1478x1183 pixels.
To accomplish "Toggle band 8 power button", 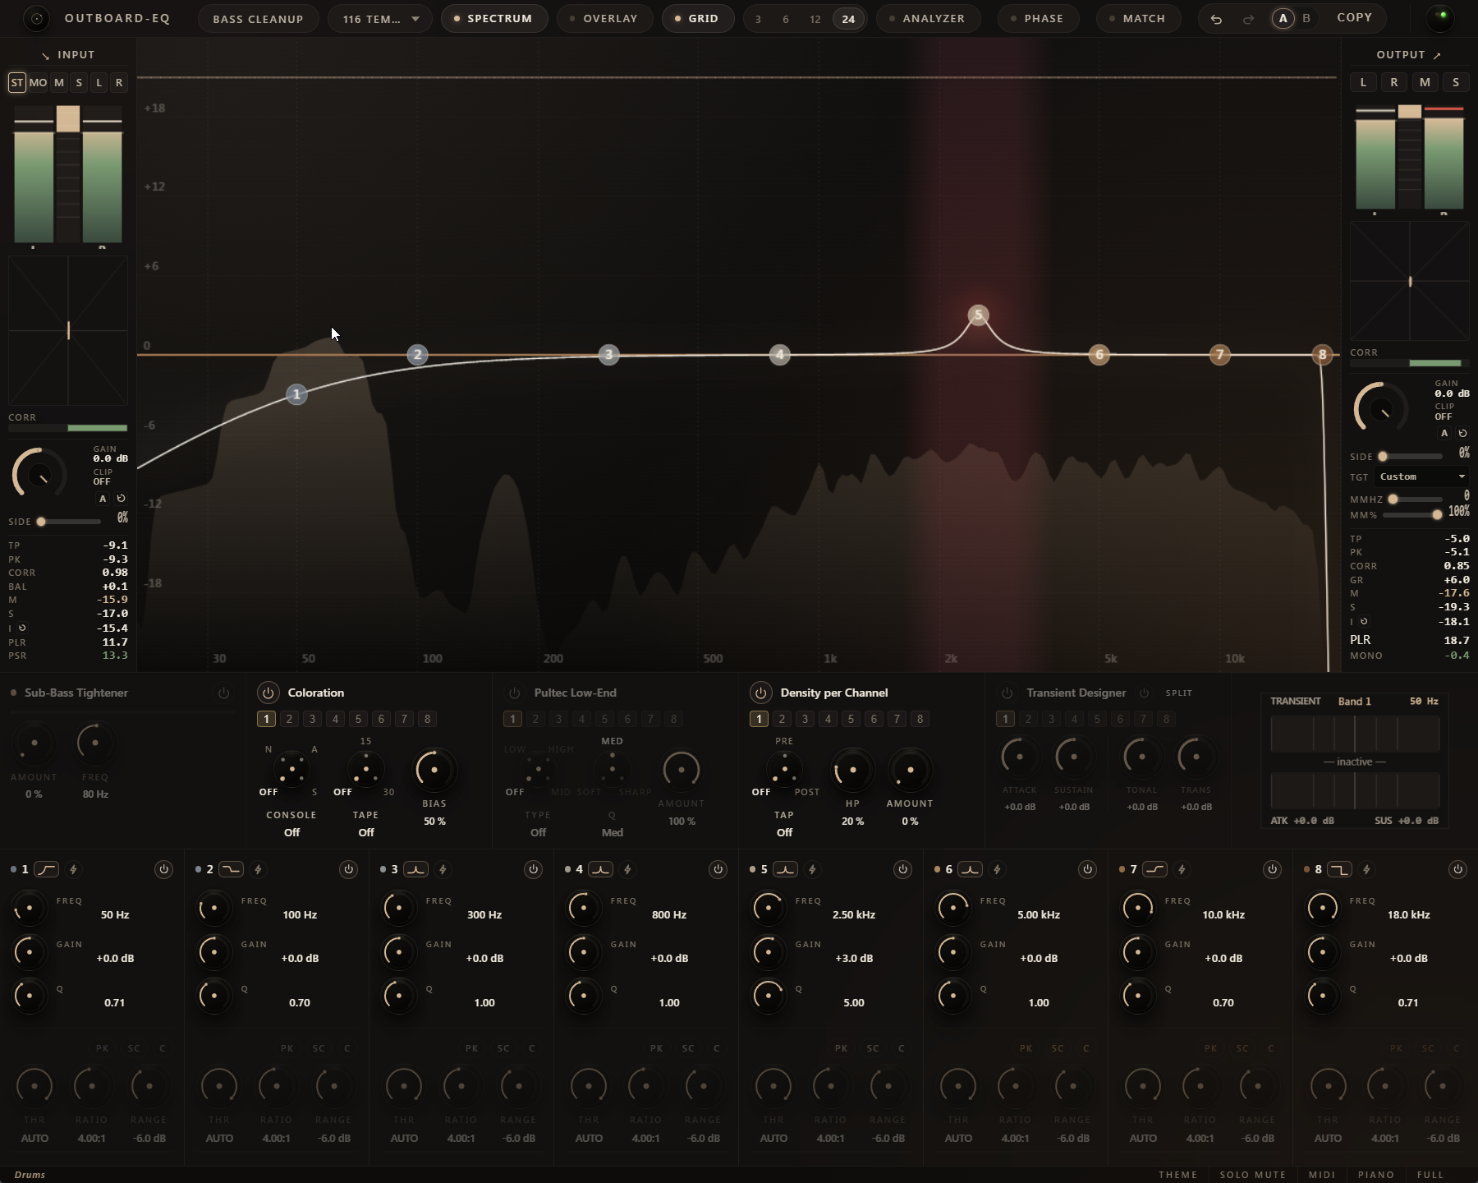I will pyautogui.click(x=1457, y=869).
